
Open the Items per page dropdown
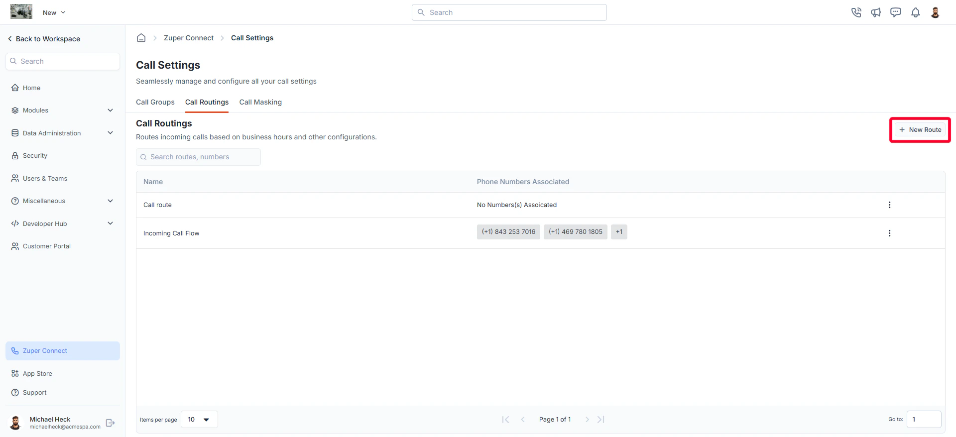pyautogui.click(x=199, y=420)
